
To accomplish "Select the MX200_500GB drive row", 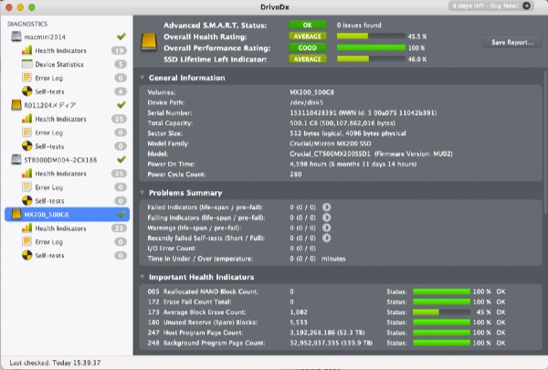I will pos(67,215).
